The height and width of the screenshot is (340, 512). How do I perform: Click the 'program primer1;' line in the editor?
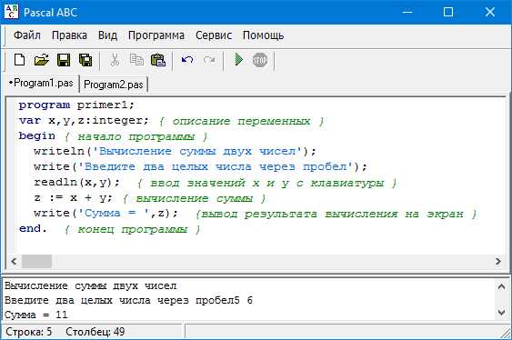76,105
